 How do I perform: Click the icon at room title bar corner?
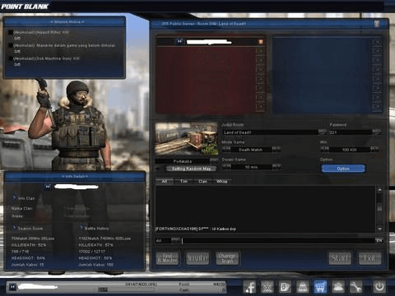[x=377, y=24]
